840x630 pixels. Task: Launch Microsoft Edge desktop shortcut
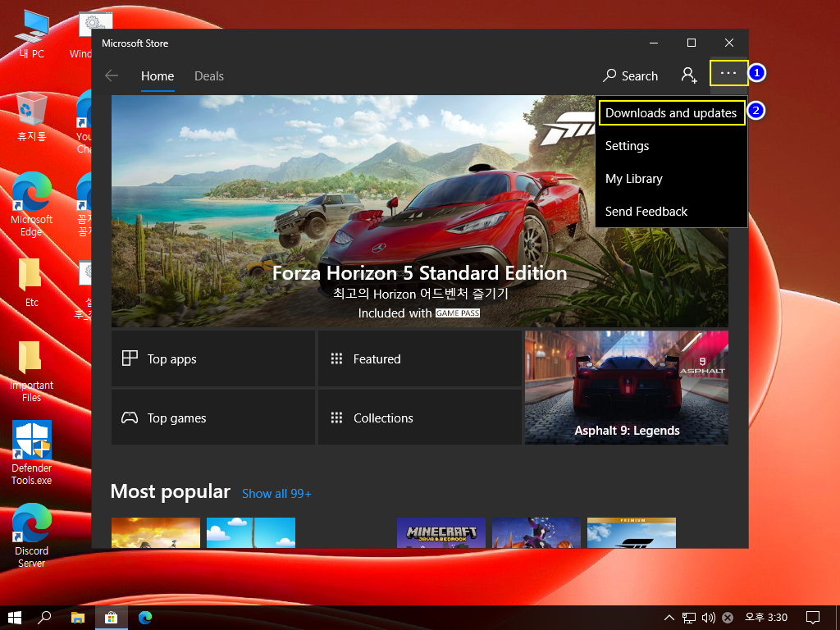[32, 204]
